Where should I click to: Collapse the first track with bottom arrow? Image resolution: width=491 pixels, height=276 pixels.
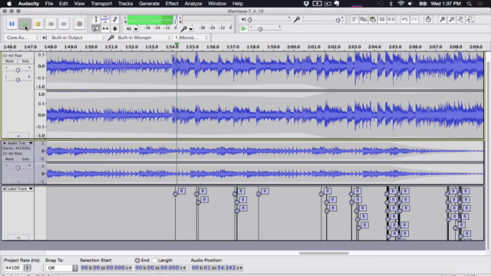18,136
